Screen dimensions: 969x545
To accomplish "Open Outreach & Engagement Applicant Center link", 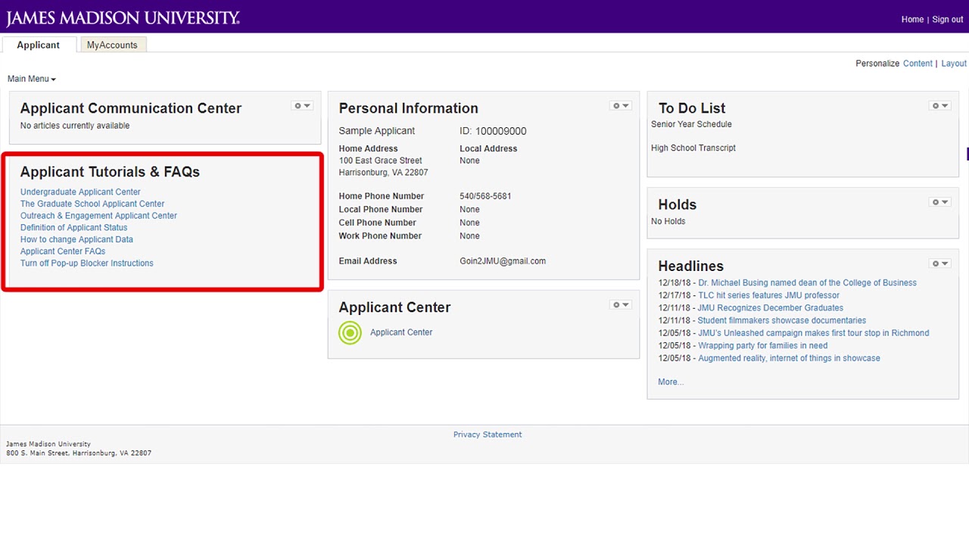I will (x=98, y=216).
